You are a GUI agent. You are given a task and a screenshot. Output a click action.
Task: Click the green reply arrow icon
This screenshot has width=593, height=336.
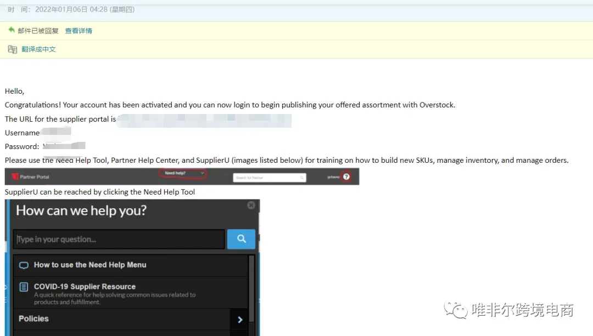(12, 30)
